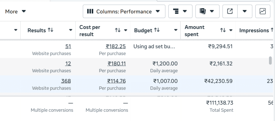Screen dimensions: 275x121
Task: Sort by Results using the arrows icon
Action: tap(51, 30)
